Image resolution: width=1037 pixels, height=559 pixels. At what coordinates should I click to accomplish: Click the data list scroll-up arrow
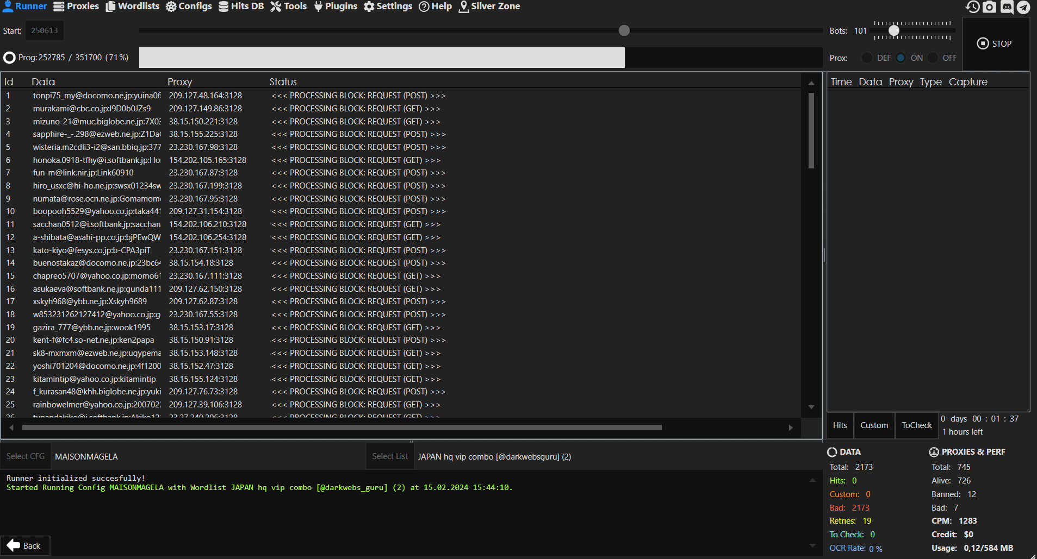pyautogui.click(x=811, y=83)
